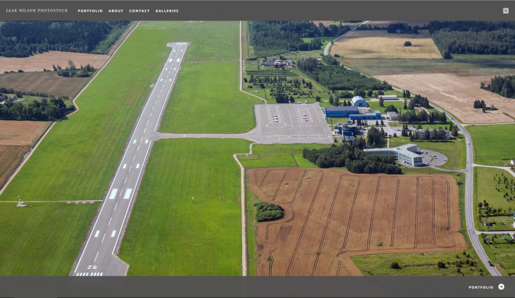This screenshot has width=515, height=298.
Task: Click the aerial airfield hero photo
Action: click(257, 149)
